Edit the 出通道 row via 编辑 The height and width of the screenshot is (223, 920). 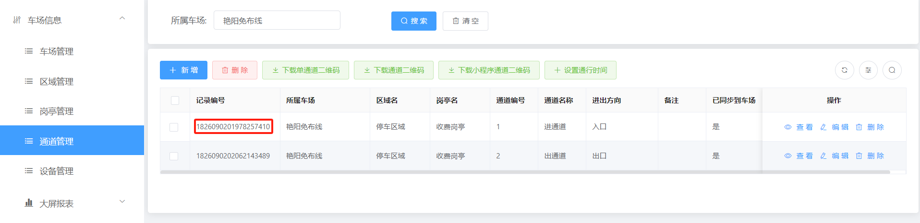[x=834, y=156]
